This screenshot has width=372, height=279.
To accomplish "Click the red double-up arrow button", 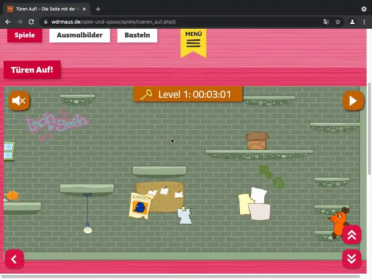I will [x=352, y=235].
